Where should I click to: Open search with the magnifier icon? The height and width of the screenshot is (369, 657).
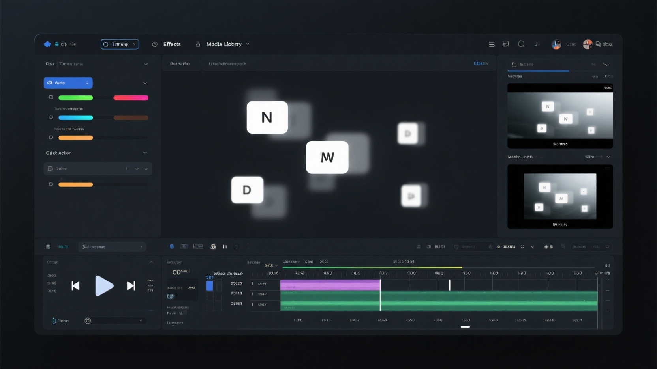tap(521, 44)
